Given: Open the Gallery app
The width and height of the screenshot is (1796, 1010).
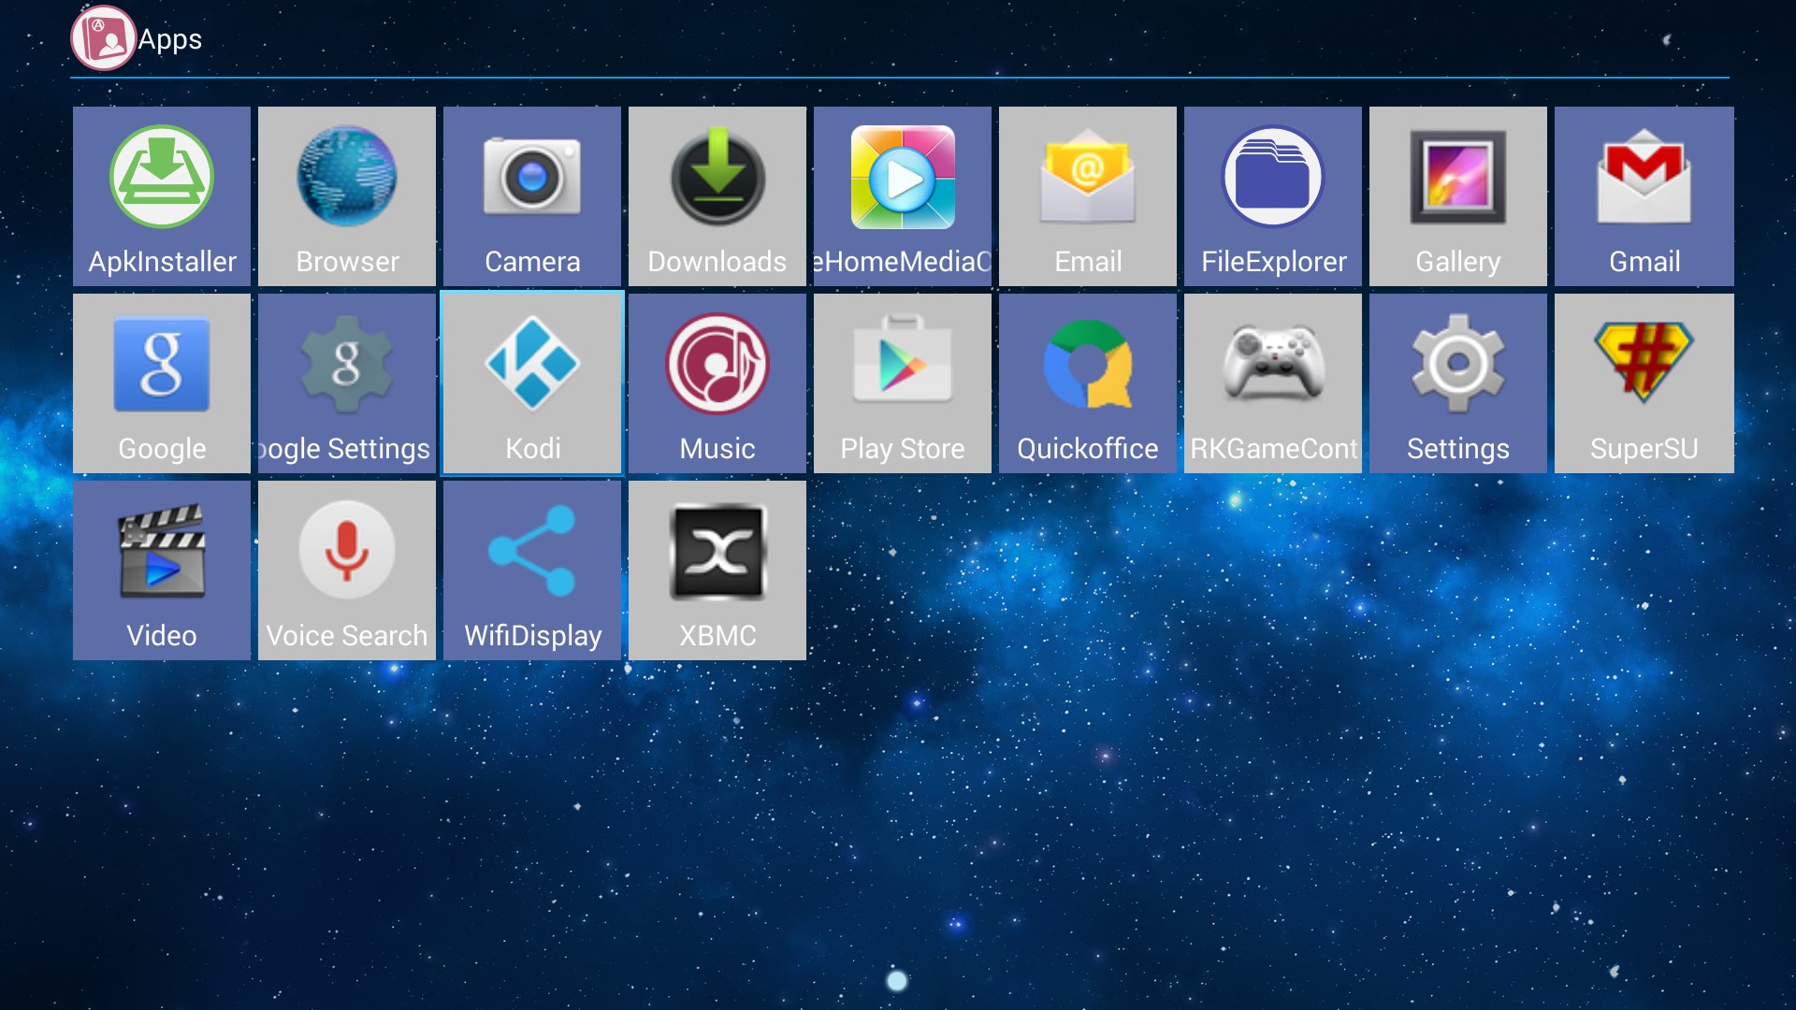Looking at the screenshot, I should tap(1458, 196).
